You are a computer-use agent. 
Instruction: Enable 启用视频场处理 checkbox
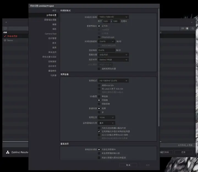pos(99,69)
